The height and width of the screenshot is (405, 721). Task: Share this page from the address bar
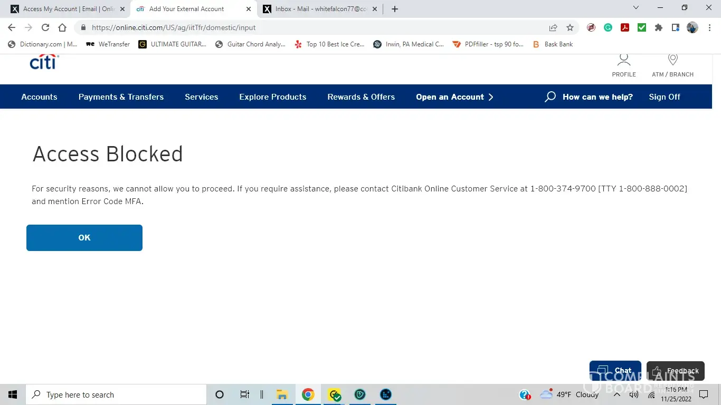pyautogui.click(x=553, y=27)
